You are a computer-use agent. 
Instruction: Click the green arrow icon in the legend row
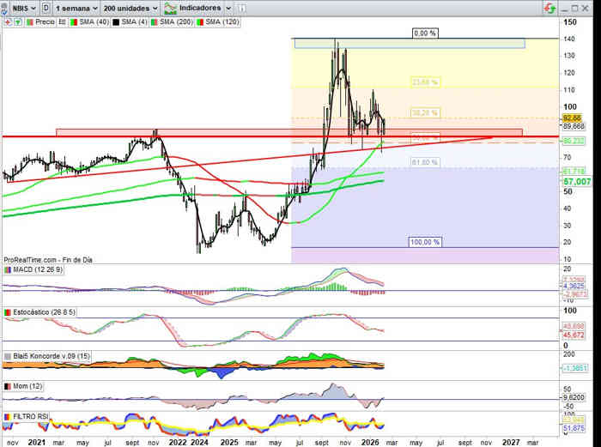tap(18, 22)
